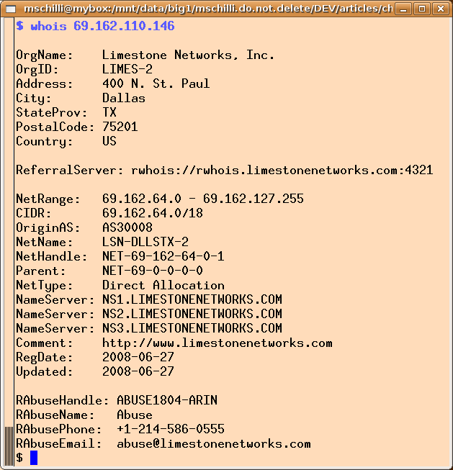Click 'NS3.LIMESTONENETWORKS.COM' name server
The width and height of the screenshot is (453, 470).
[x=192, y=328]
